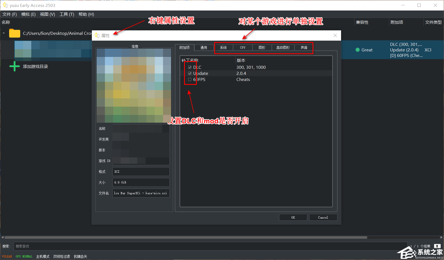Sort by the 兼容性 column header
This screenshot has height=260, width=444.
pos(362,22)
